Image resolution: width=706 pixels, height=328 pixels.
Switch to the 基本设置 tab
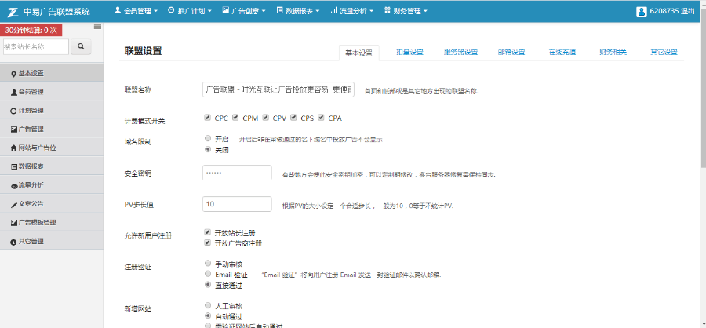[358, 53]
